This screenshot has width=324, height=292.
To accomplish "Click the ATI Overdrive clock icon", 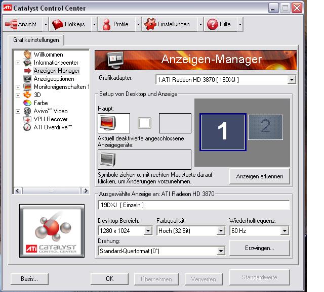I will tap(27, 127).
